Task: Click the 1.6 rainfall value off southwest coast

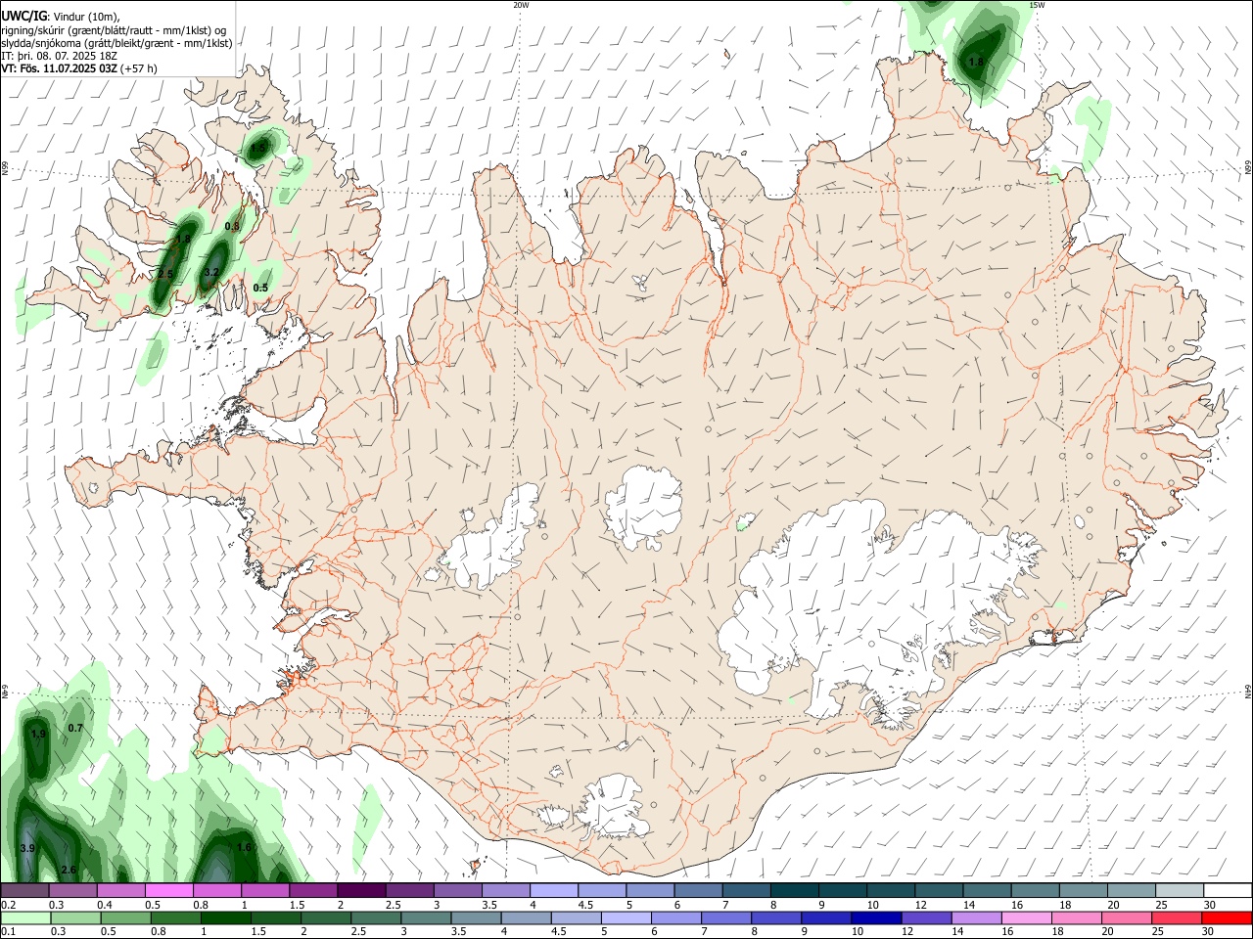Action: [x=244, y=847]
